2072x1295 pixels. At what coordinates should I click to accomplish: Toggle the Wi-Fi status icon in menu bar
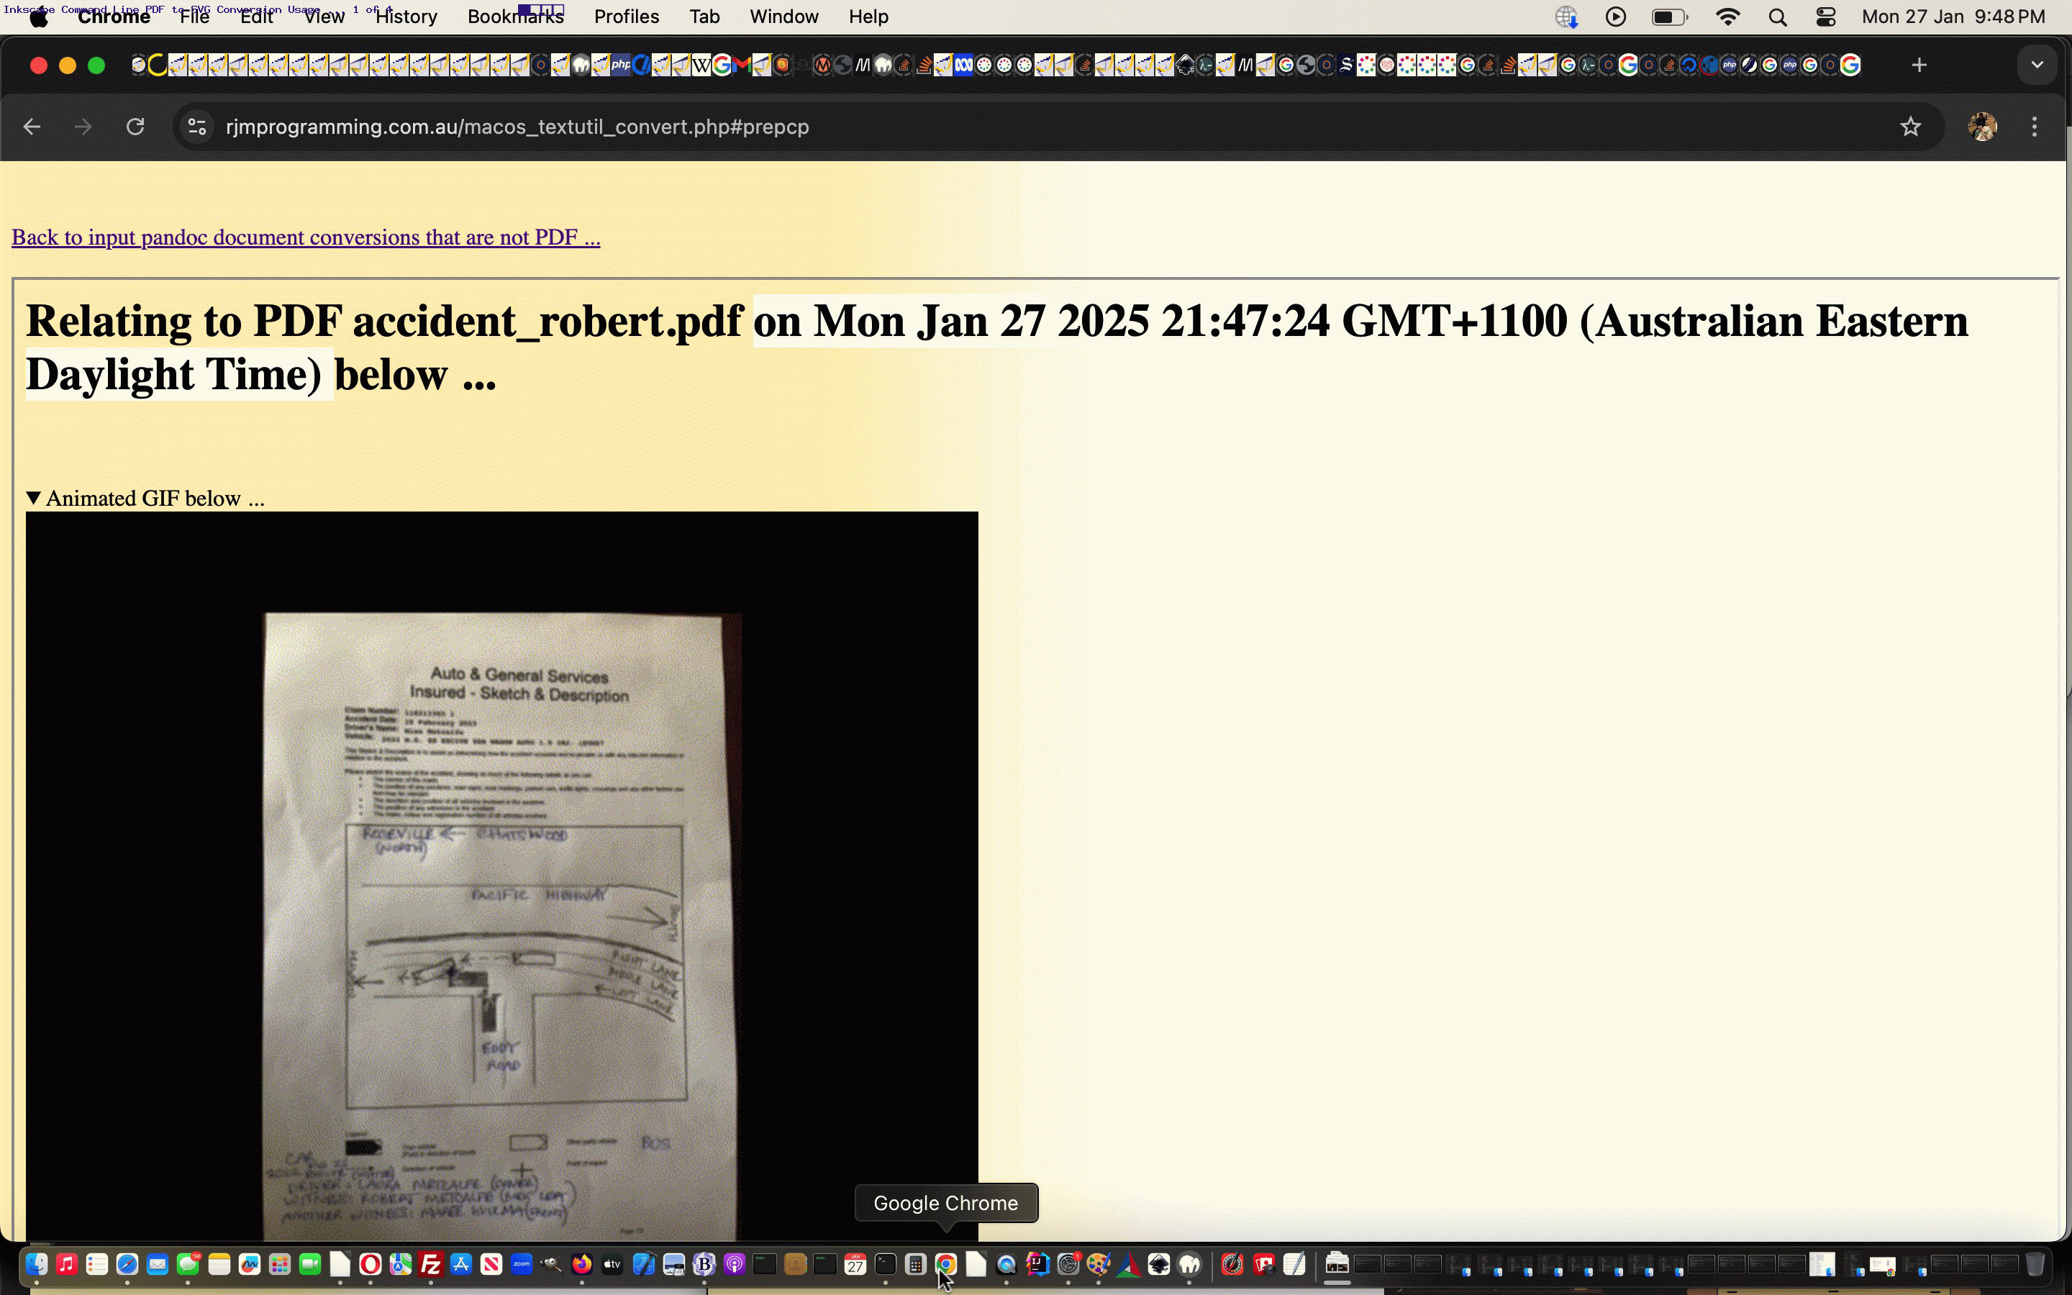[1726, 17]
